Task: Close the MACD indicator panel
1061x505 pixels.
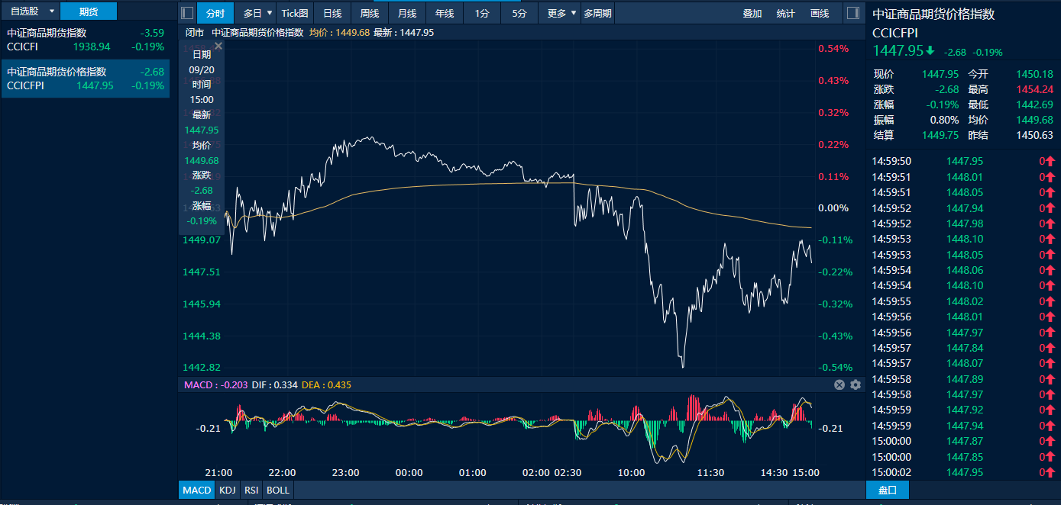Action: [x=839, y=385]
